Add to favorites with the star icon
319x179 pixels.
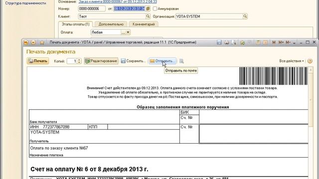click(42, 42)
